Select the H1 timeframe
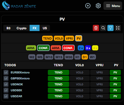Image resolution: width=124 pixels, height=105 pixels. click(x=77, y=57)
